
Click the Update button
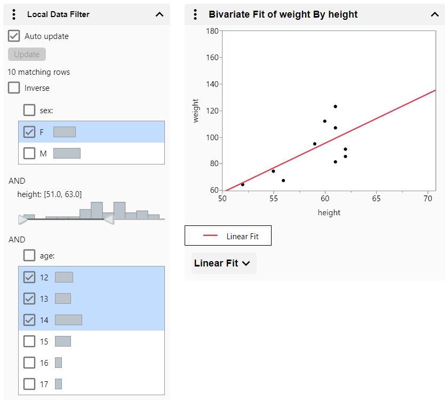point(27,54)
